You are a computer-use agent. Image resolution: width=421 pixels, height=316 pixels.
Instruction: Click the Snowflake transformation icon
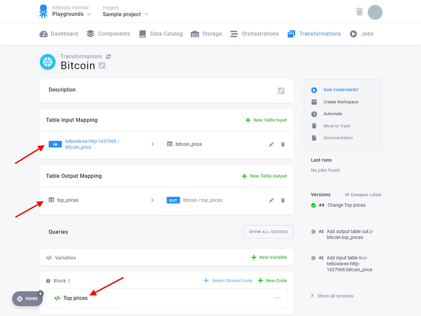click(x=48, y=62)
